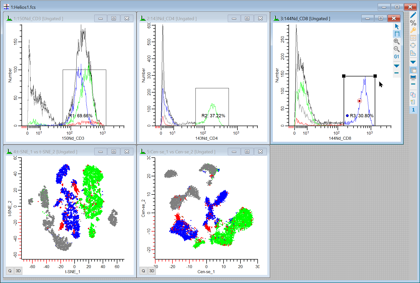
Task: Expand the plot toolbar dropdown arrow
Action: pyautogui.click(x=396, y=66)
